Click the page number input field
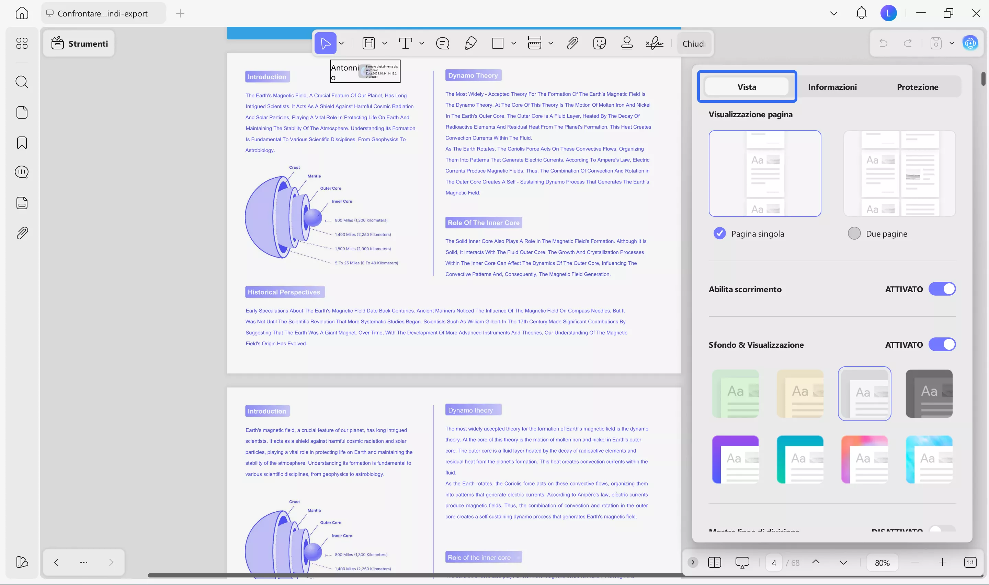 click(x=774, y=562)
